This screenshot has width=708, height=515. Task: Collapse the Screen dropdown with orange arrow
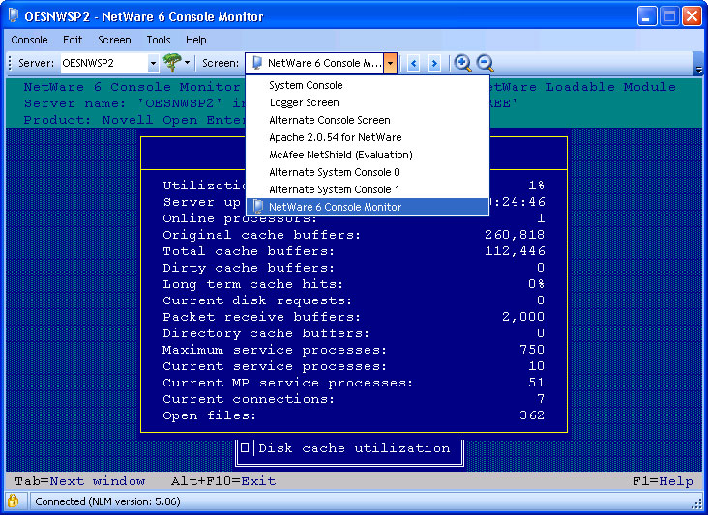tap(390, 63)
